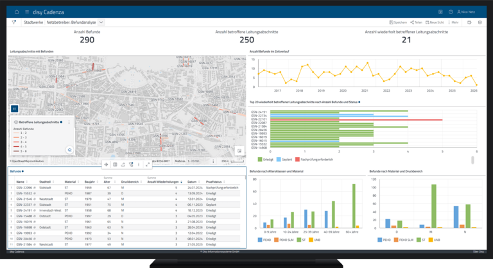The width and height of the screenshot is (493, 268).
Task: Click the export icon in floating toolbar
Action: 123,165
